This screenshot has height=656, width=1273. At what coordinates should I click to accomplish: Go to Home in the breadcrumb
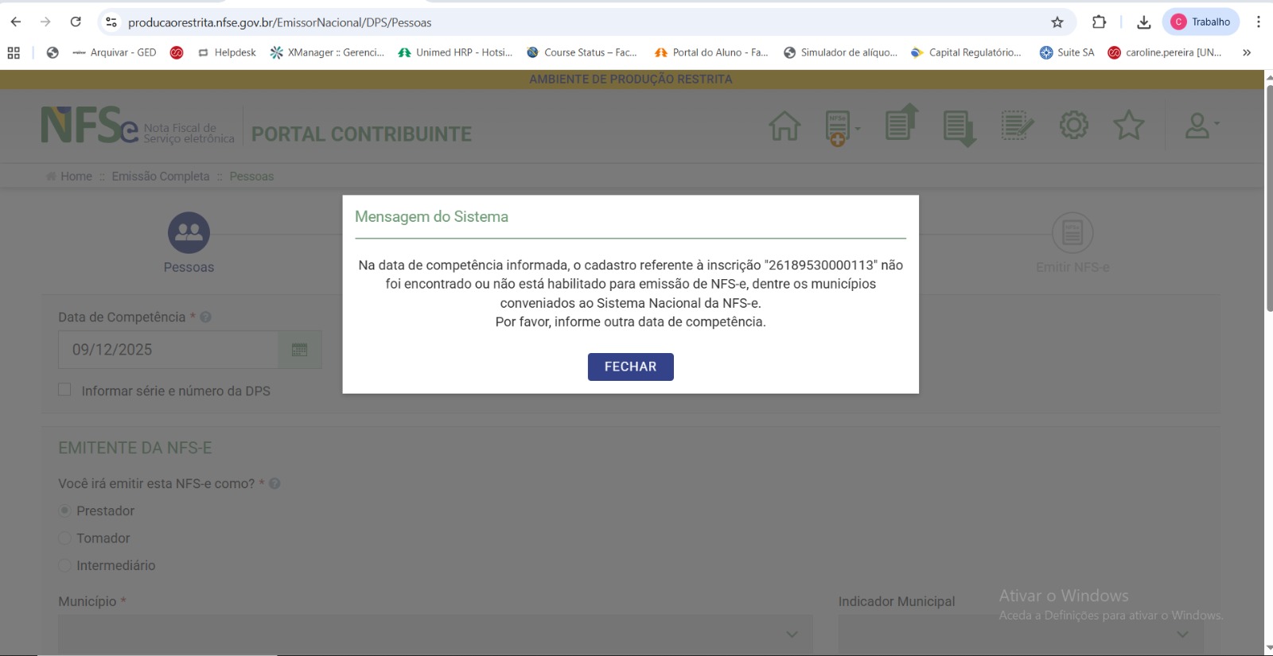(x=76, y=177)
